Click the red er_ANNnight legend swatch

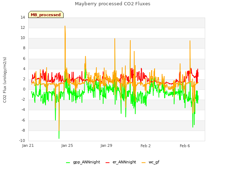point(108,163)
